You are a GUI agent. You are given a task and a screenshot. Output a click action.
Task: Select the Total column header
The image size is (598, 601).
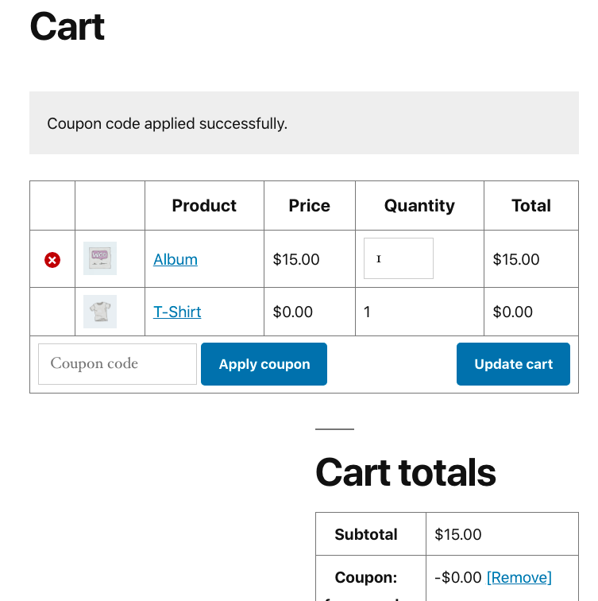pos(531,206)
